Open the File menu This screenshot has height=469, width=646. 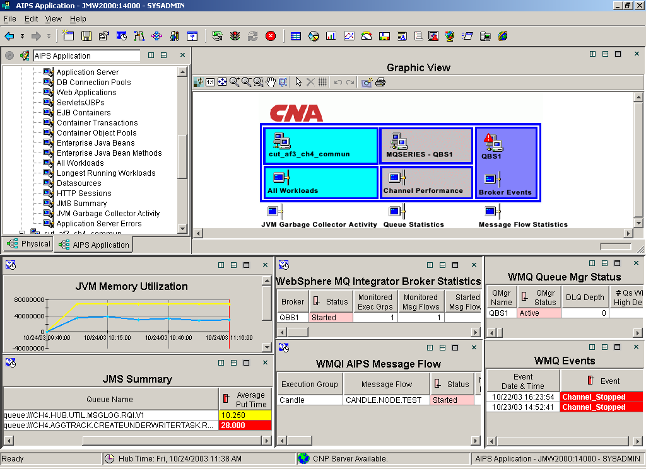(10, 18)
